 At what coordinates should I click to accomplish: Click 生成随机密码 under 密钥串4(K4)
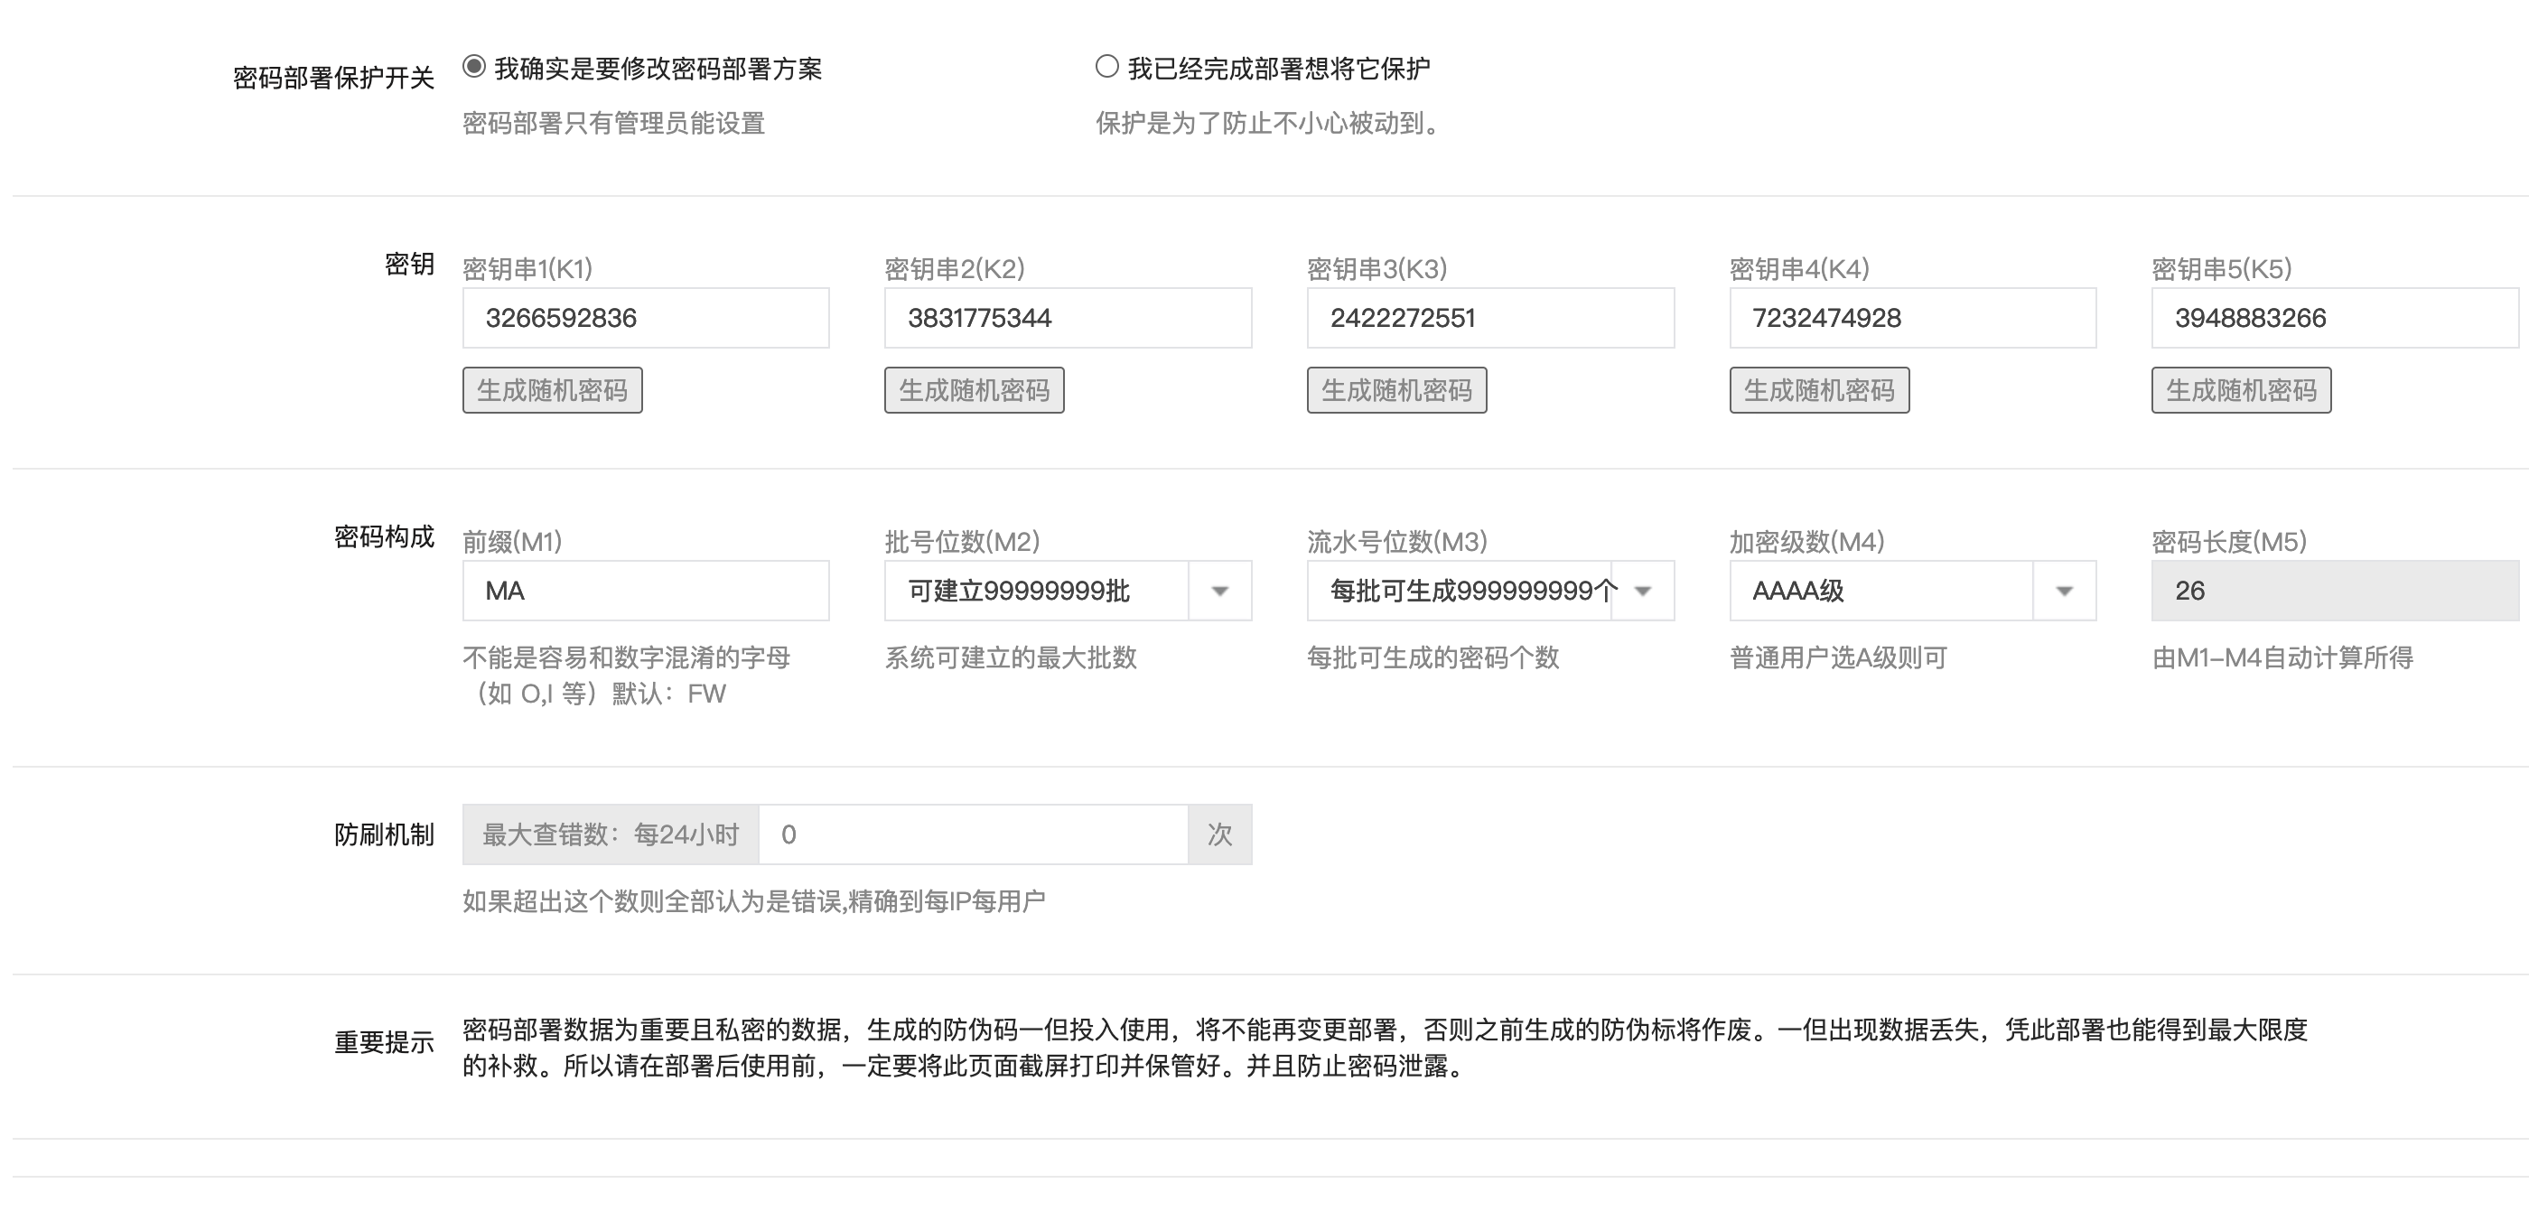click(x=1819, y=391)
